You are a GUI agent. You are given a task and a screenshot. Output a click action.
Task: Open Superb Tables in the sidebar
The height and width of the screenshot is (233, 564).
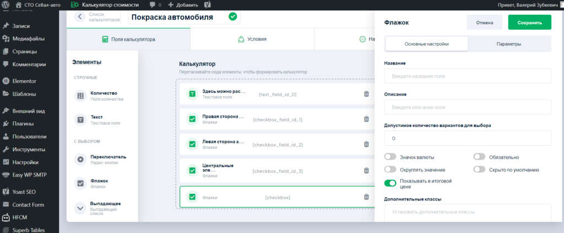click(28, 230)
